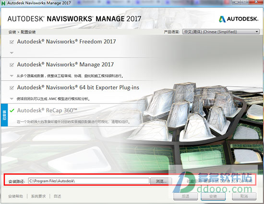This screenshot has width=264, height=204.
Task: Click the Autodesk Navisworks Manage 2017 title
Action: click(65, 65)
